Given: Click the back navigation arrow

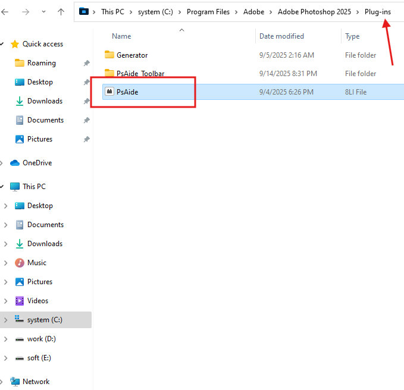Looking at the screenshot, I should [x=7, y=11].
